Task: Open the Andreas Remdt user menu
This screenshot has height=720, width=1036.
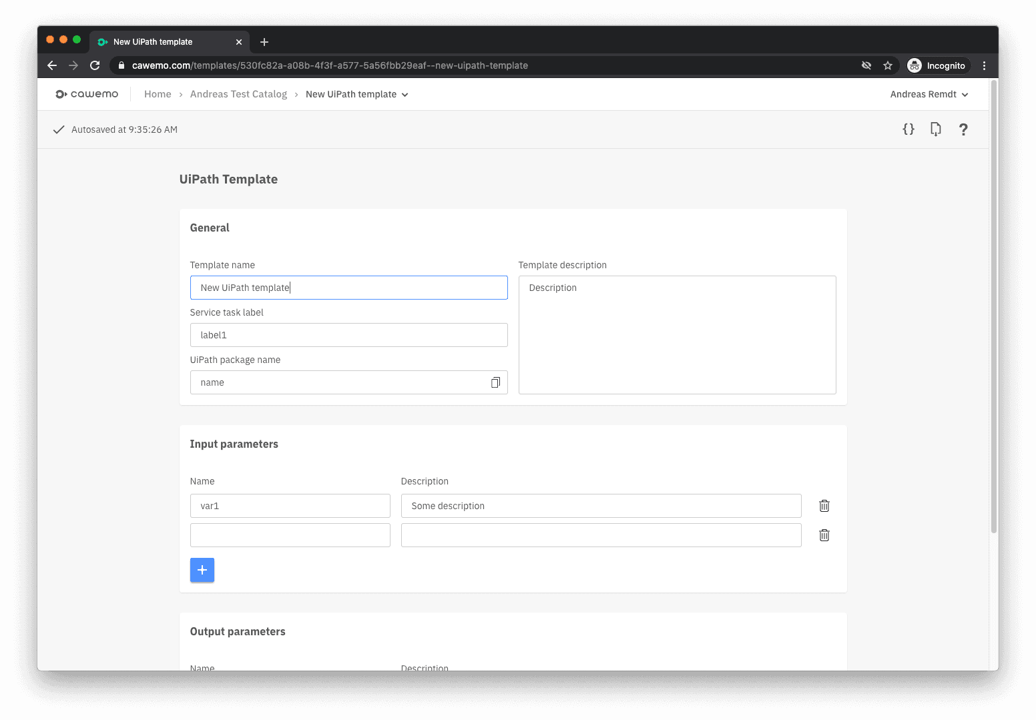Action: (929, 94)
